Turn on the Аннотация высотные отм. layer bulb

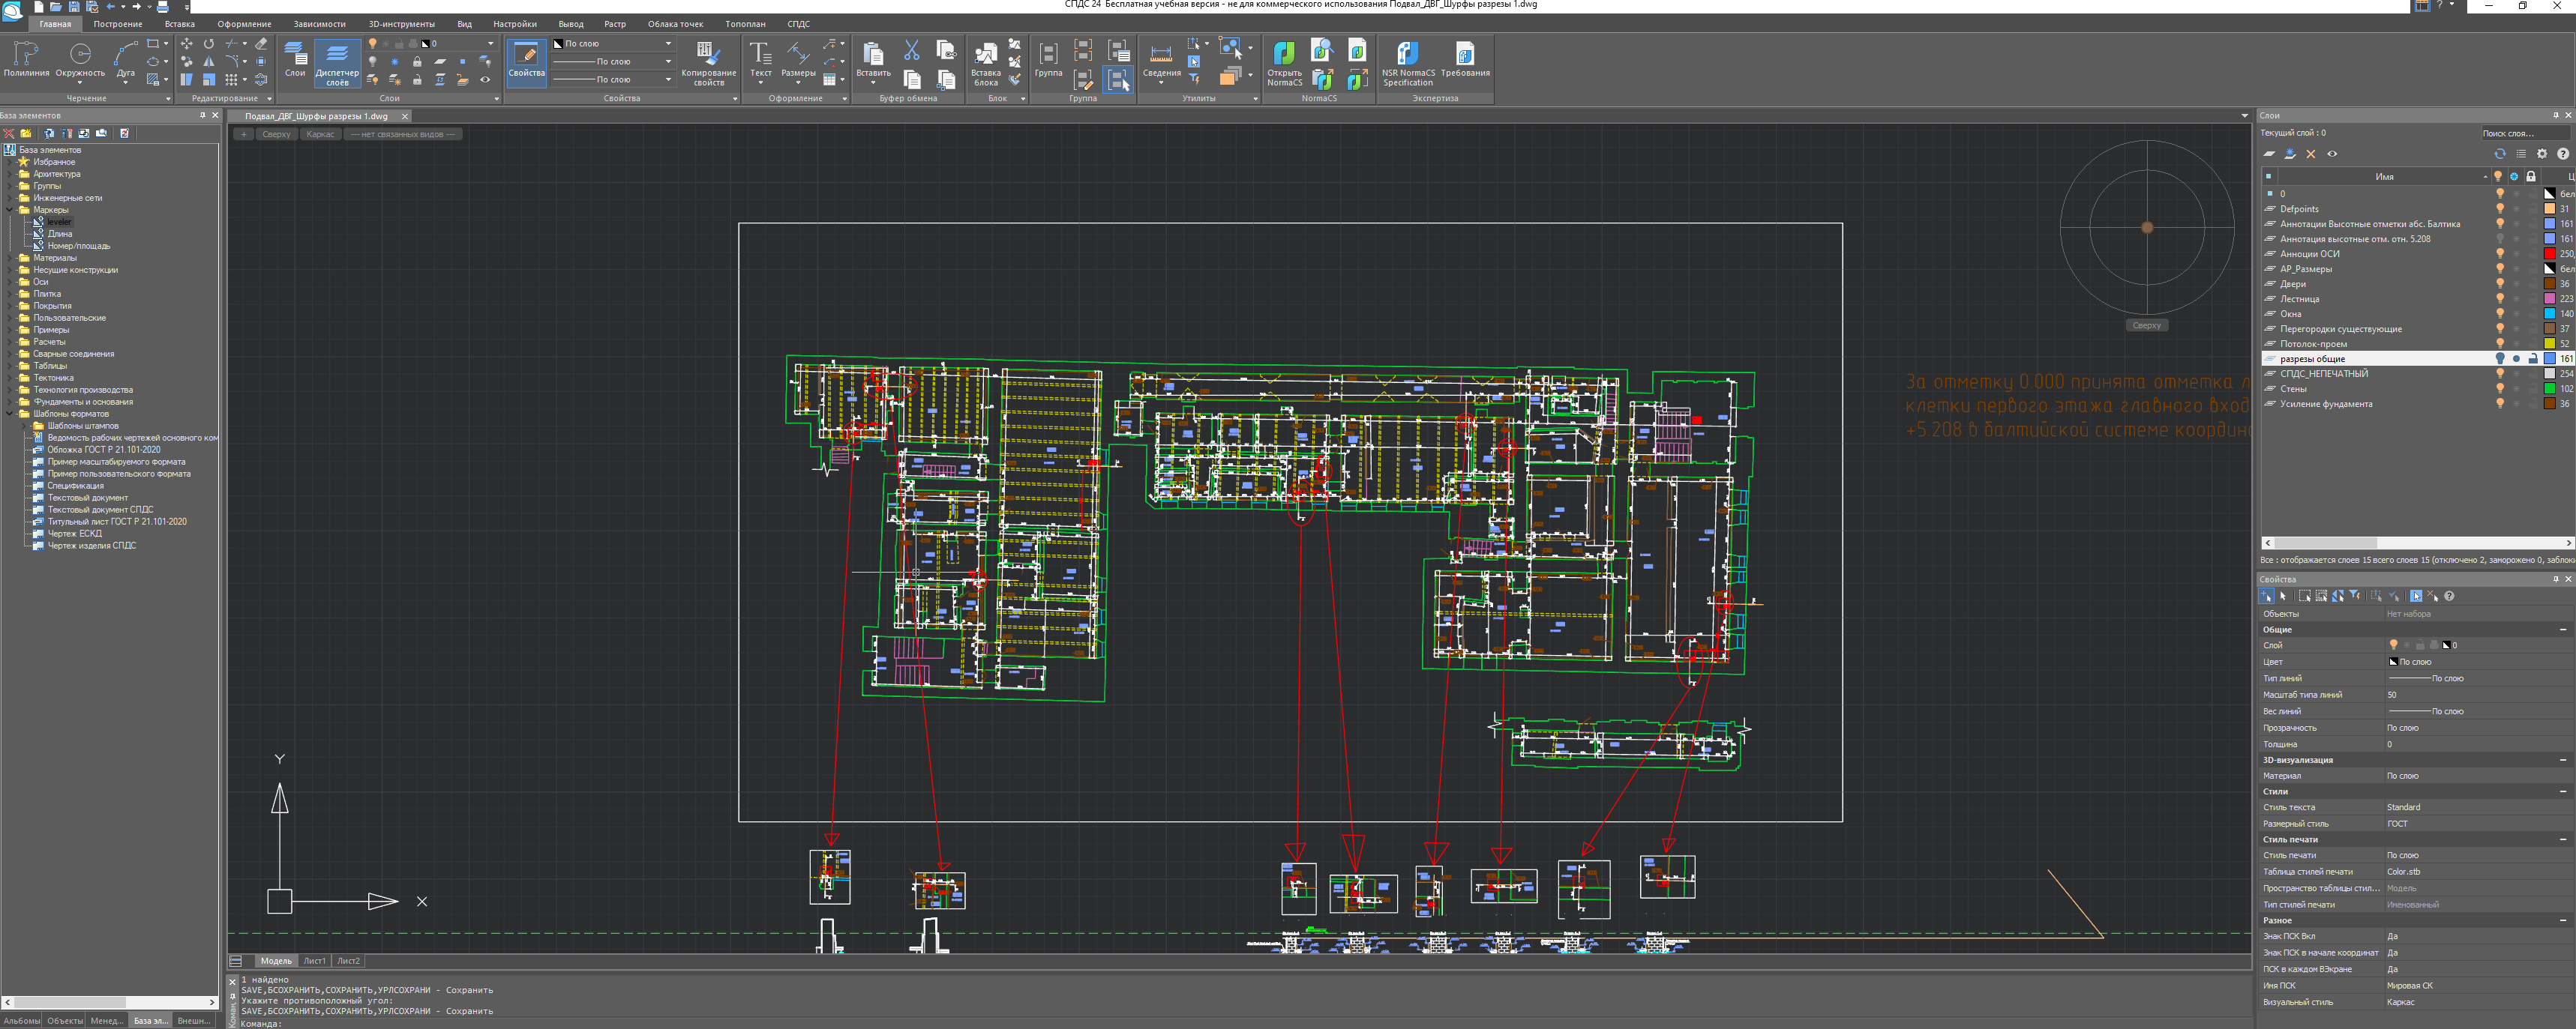click(x=2499, y=239)
